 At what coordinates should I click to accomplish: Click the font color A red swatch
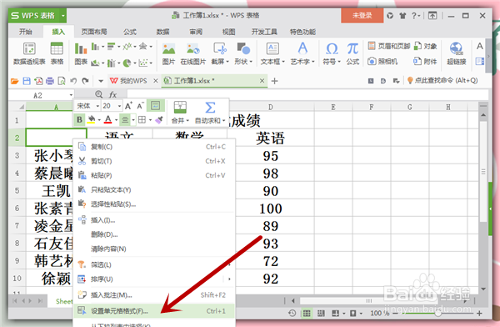(x=108, y=120)
